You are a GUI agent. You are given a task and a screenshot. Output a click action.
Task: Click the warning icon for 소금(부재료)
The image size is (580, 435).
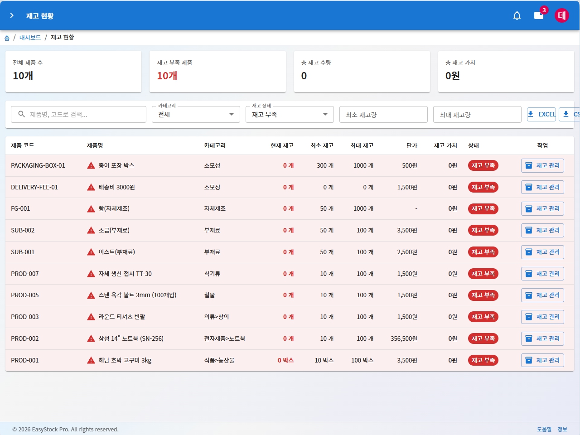[91, 231]
